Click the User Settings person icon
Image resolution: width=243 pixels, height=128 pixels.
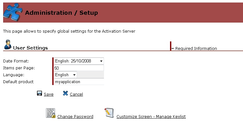point(8,45)
